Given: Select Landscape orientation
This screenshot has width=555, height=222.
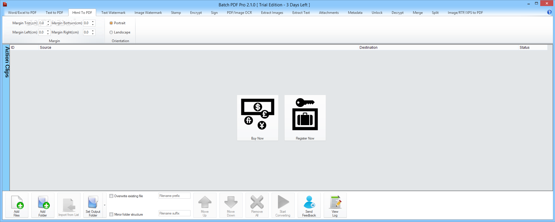Looking at the screenshot, I should (111, 32).
